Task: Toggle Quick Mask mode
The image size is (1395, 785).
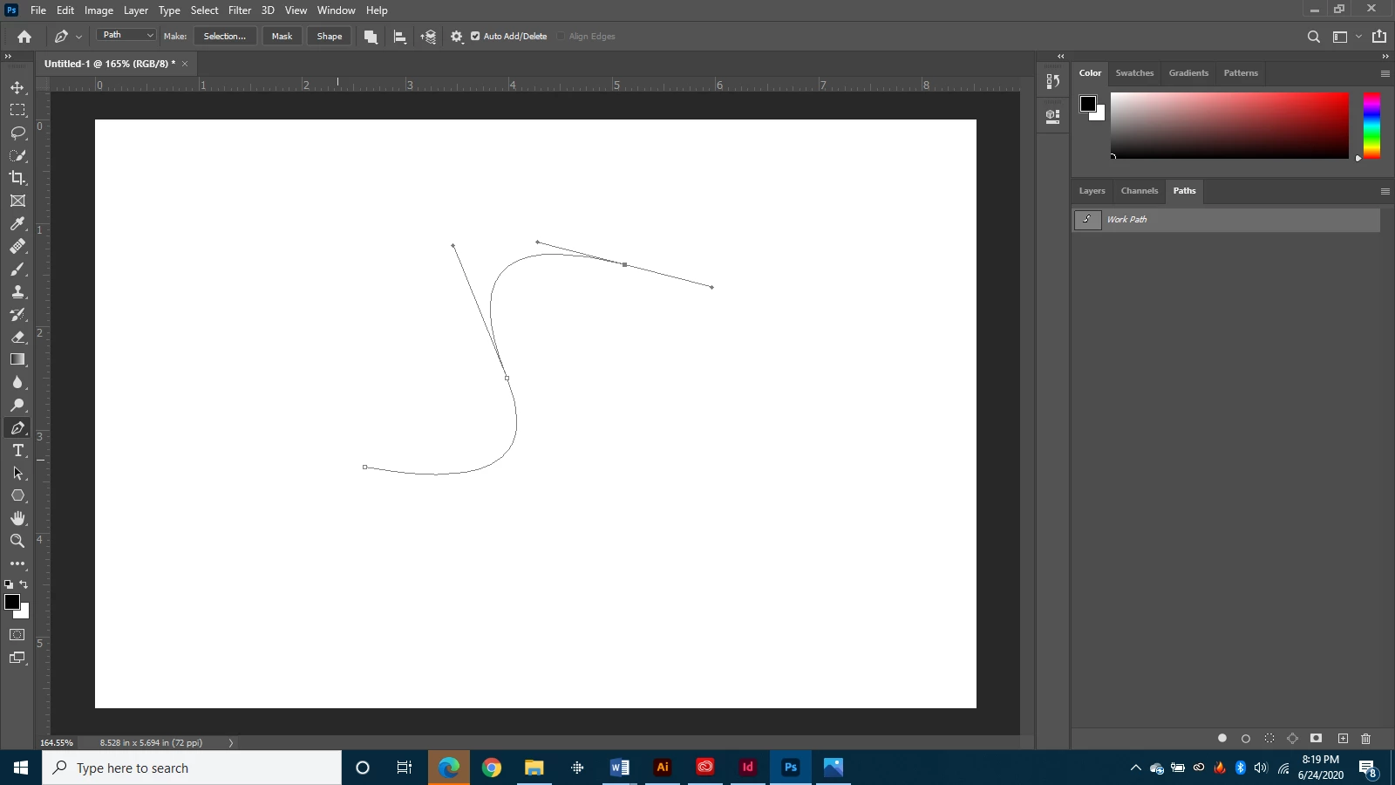Action: pos(17,634)
